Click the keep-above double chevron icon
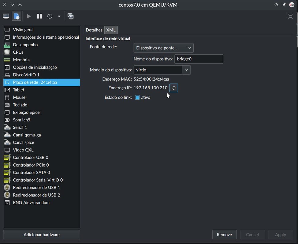This screenshot has width=298, height=244. [x=276, y=5]
